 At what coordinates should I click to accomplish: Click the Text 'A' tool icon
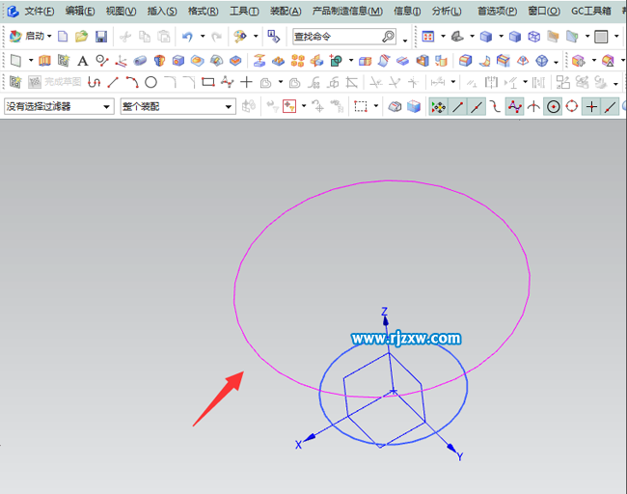click(82, 60)
